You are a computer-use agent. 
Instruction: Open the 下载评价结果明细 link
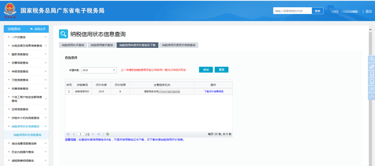pos(214,91)
